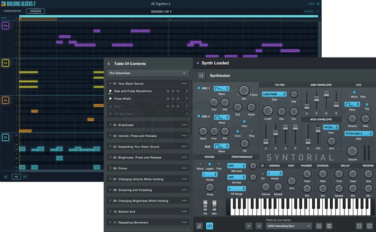Toggle the oscillator Sync switch
Image resolution: width=376 pixels, height=232 pixels.
(x=238, y=131)
